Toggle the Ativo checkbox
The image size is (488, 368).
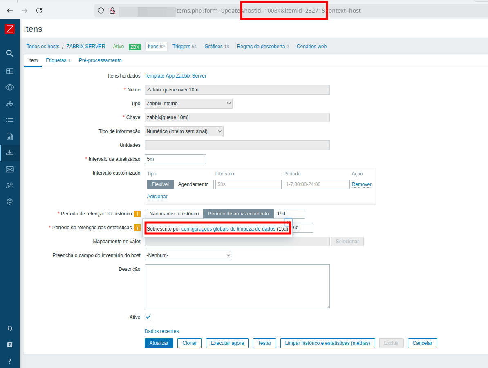pyautogui.click(x=148, y=317)
